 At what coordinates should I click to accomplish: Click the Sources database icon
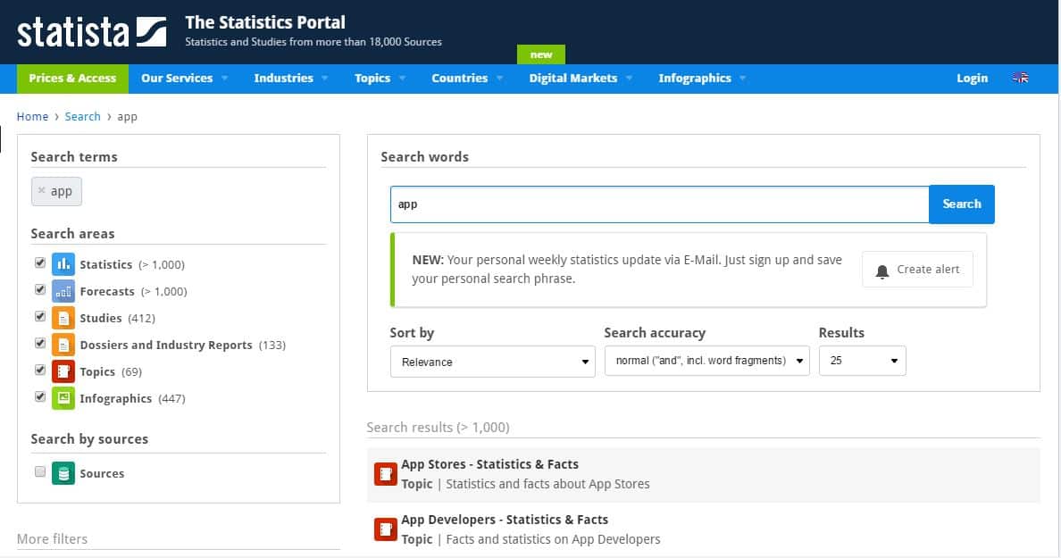[63, 473]
